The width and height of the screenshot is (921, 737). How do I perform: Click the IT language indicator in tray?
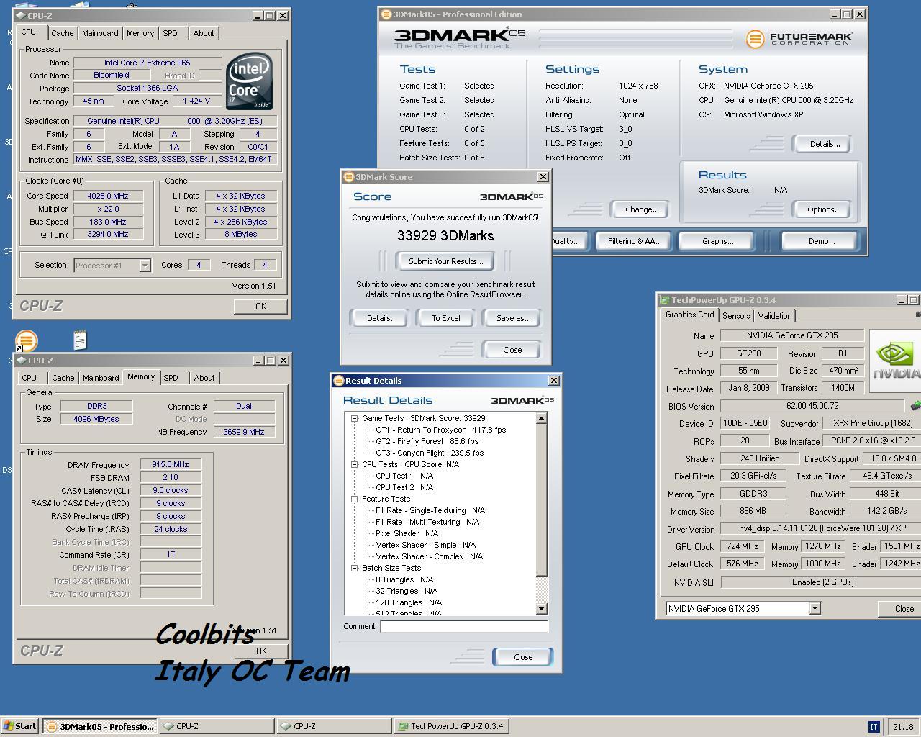[x=874, y=726]
